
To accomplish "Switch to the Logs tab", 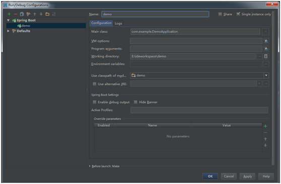I will (118, 23).
